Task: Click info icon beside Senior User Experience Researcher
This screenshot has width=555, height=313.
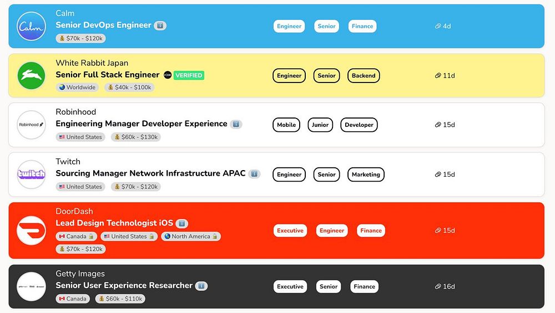Action: click(201, 286)
